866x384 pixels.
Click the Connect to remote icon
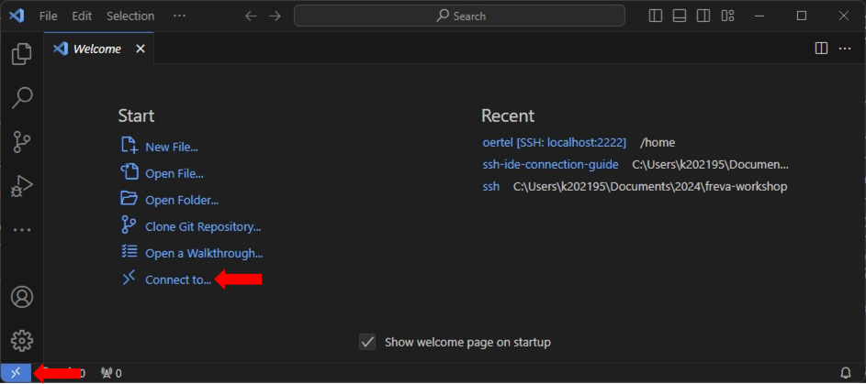(129, 279)
